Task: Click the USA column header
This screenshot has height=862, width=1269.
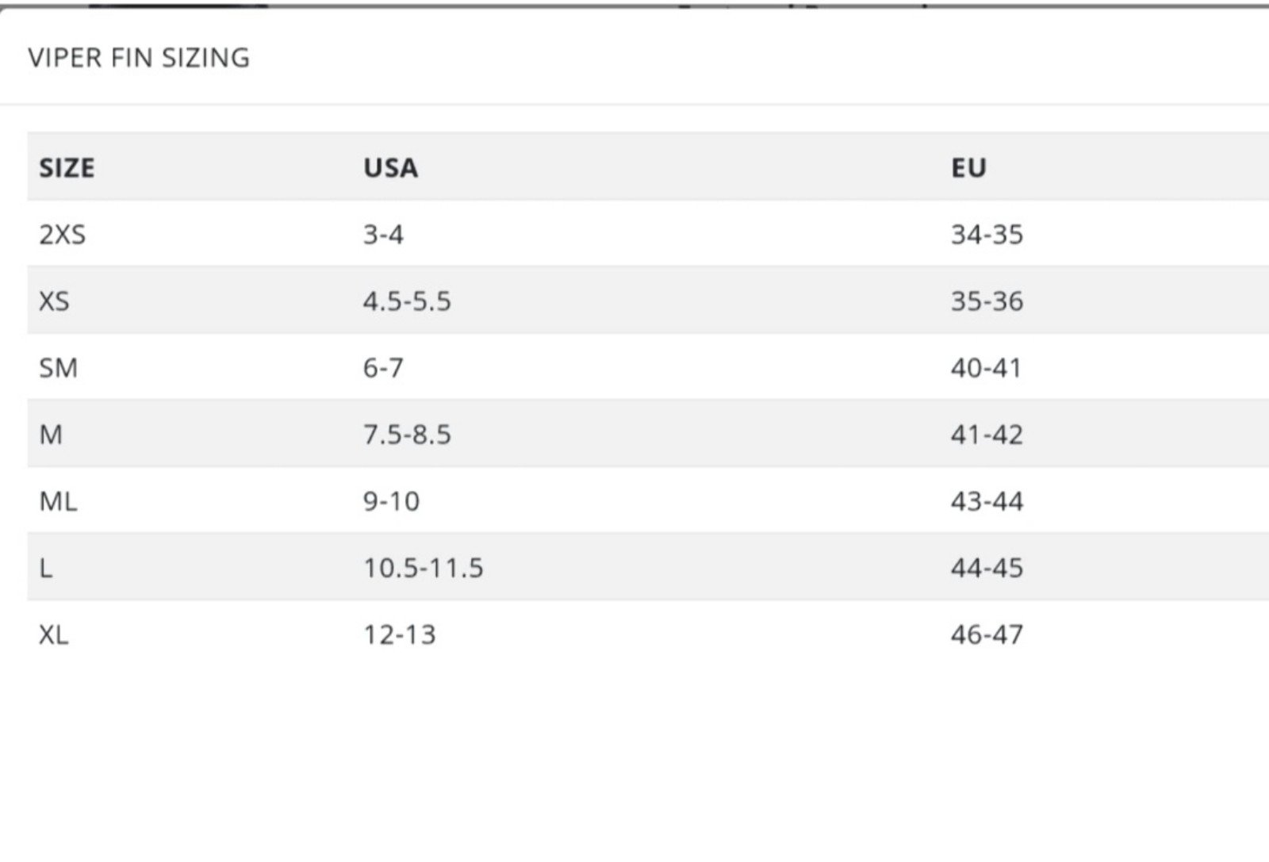Action: (x=391, y=168)
